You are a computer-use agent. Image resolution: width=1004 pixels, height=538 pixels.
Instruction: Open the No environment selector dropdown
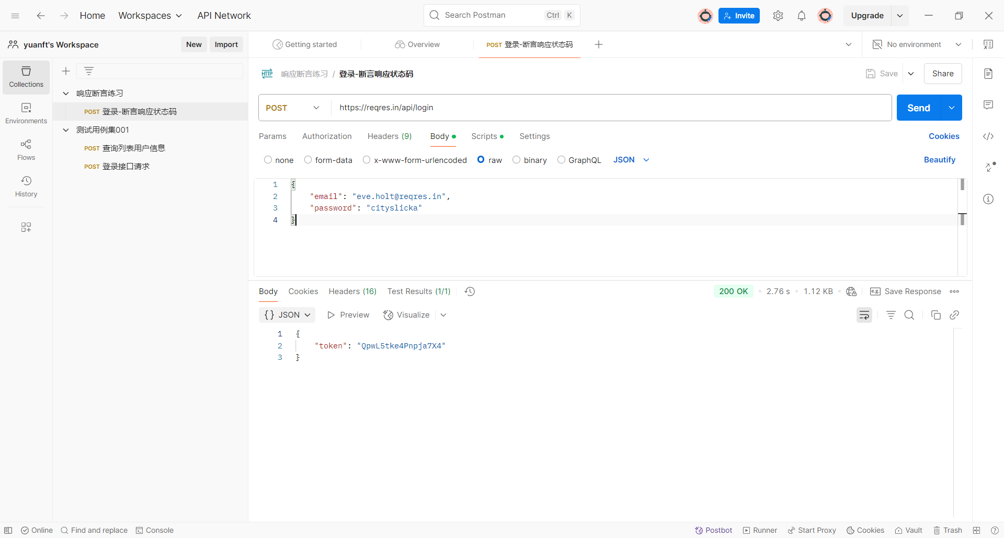[x=917, y=44]
